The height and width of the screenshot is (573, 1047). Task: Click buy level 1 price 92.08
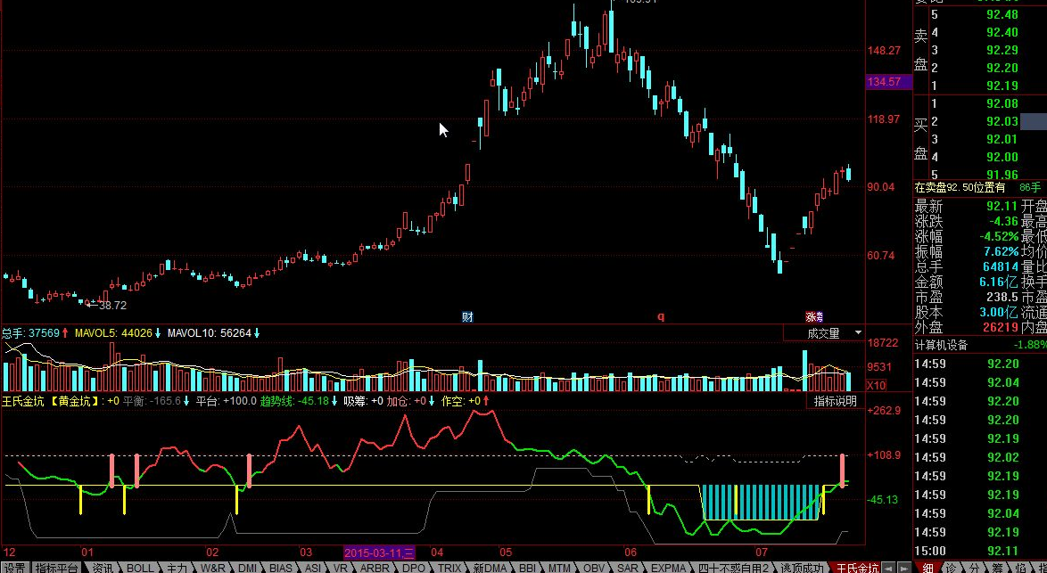pos(1002,103)
